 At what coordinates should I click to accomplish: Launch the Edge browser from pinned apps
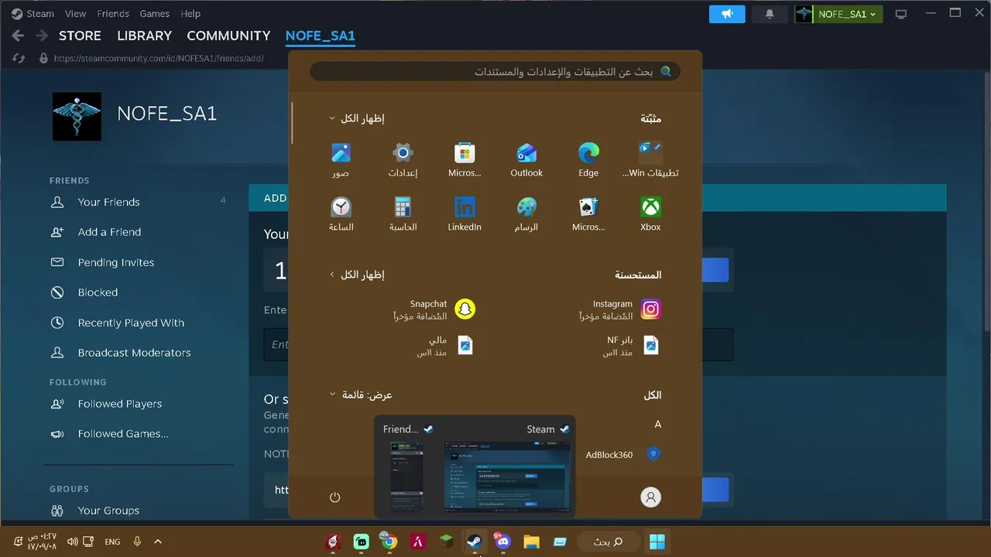pyautogui.click(x=588, y=160)
